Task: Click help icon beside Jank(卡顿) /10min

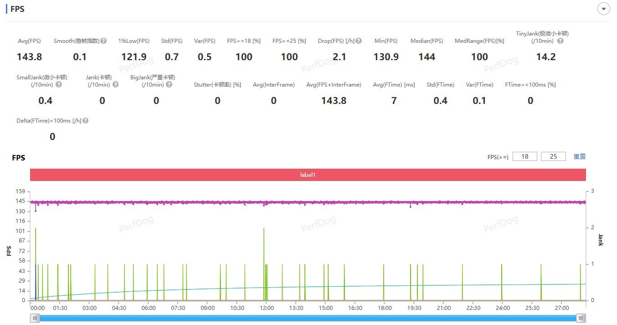Action: point(115,85)
